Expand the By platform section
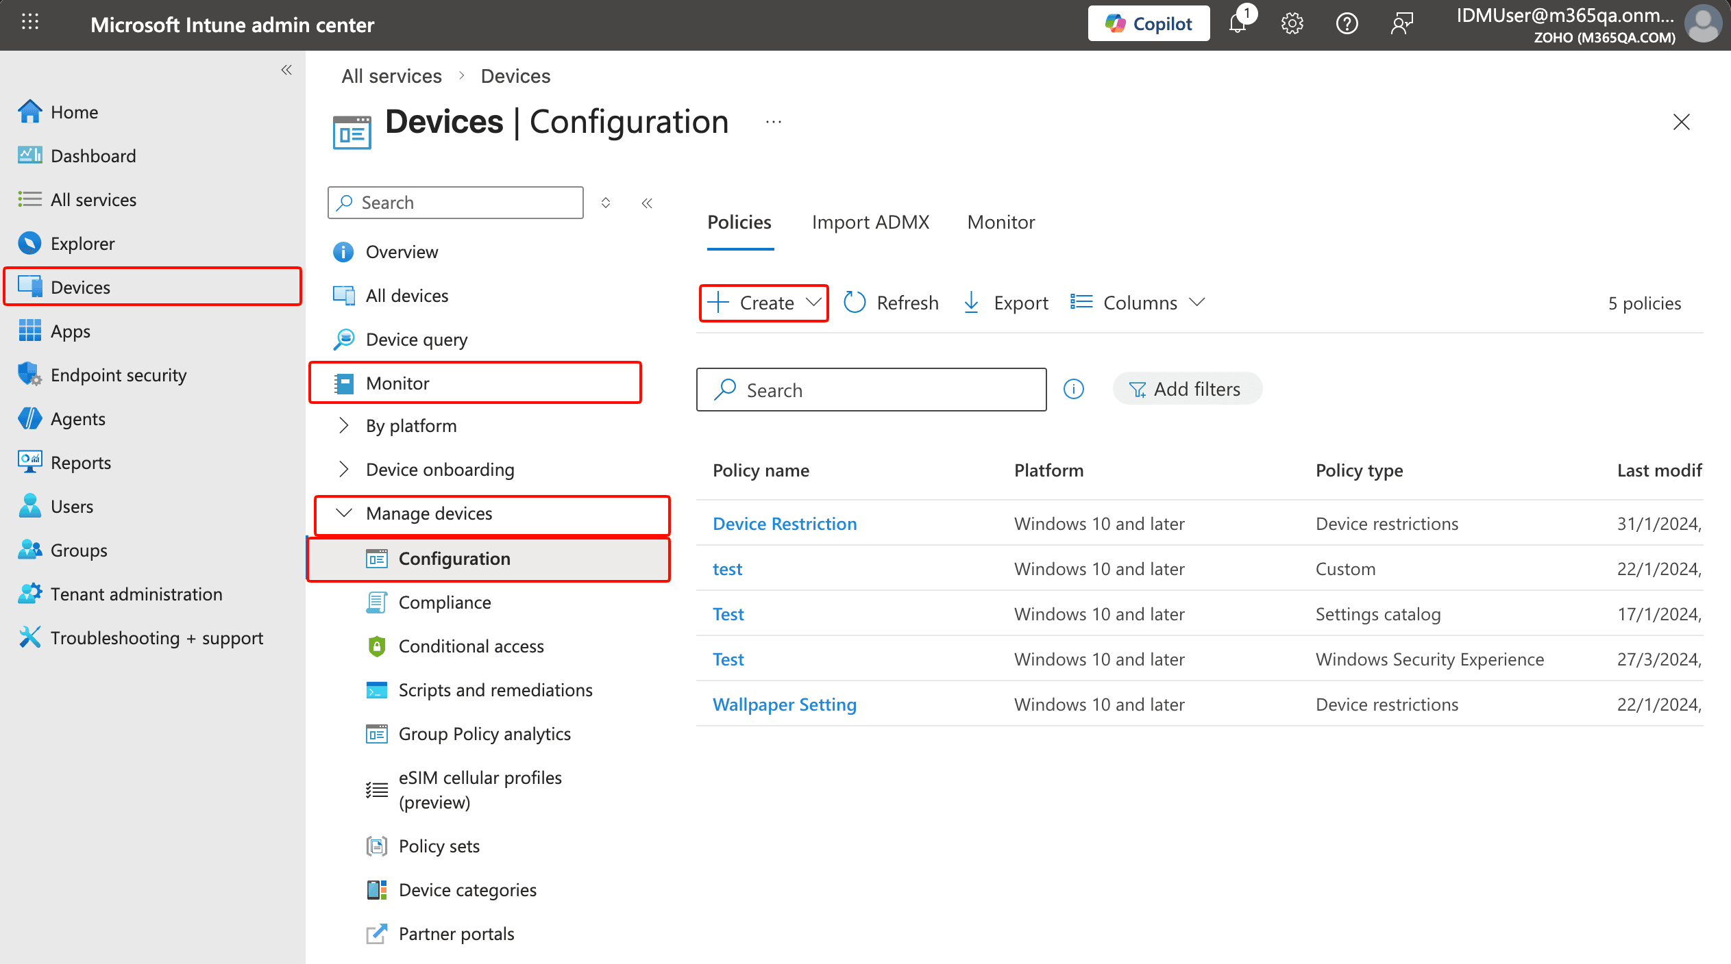 (x=410, y=425)
